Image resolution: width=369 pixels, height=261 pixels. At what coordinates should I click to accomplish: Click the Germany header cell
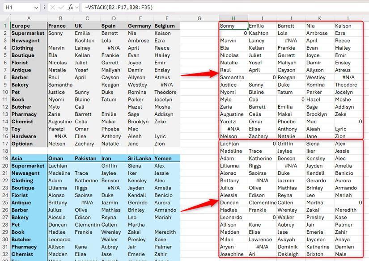click(x=140, y=26)
